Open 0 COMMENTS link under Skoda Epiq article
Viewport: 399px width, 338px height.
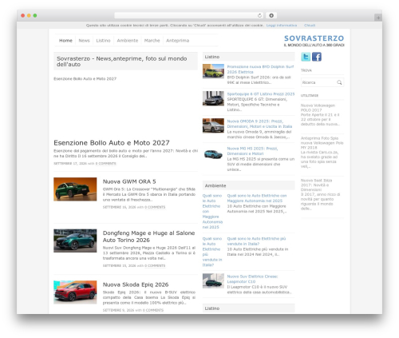[x=153, y=310]
